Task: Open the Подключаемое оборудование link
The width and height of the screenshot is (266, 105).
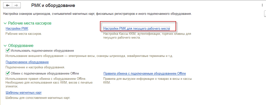Action: (x=27, y=62)
